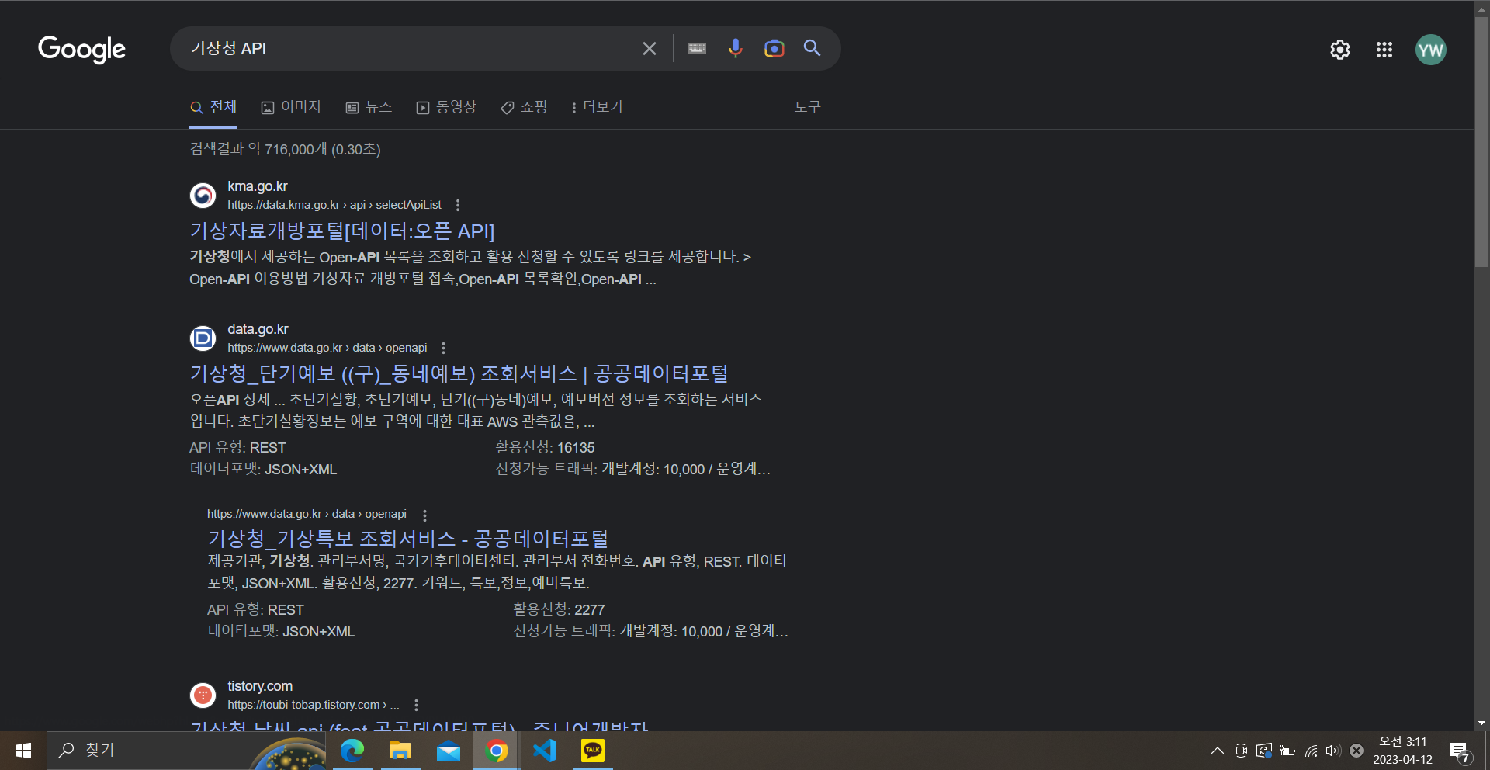Viewport: 1490px width, 770px height.
Task: Open the Windows Start menu
Action: pyautogui.click(x=23, y=751)
